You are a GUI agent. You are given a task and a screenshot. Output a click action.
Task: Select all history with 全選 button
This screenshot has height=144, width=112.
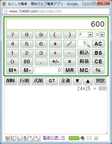tap(65, 81)
